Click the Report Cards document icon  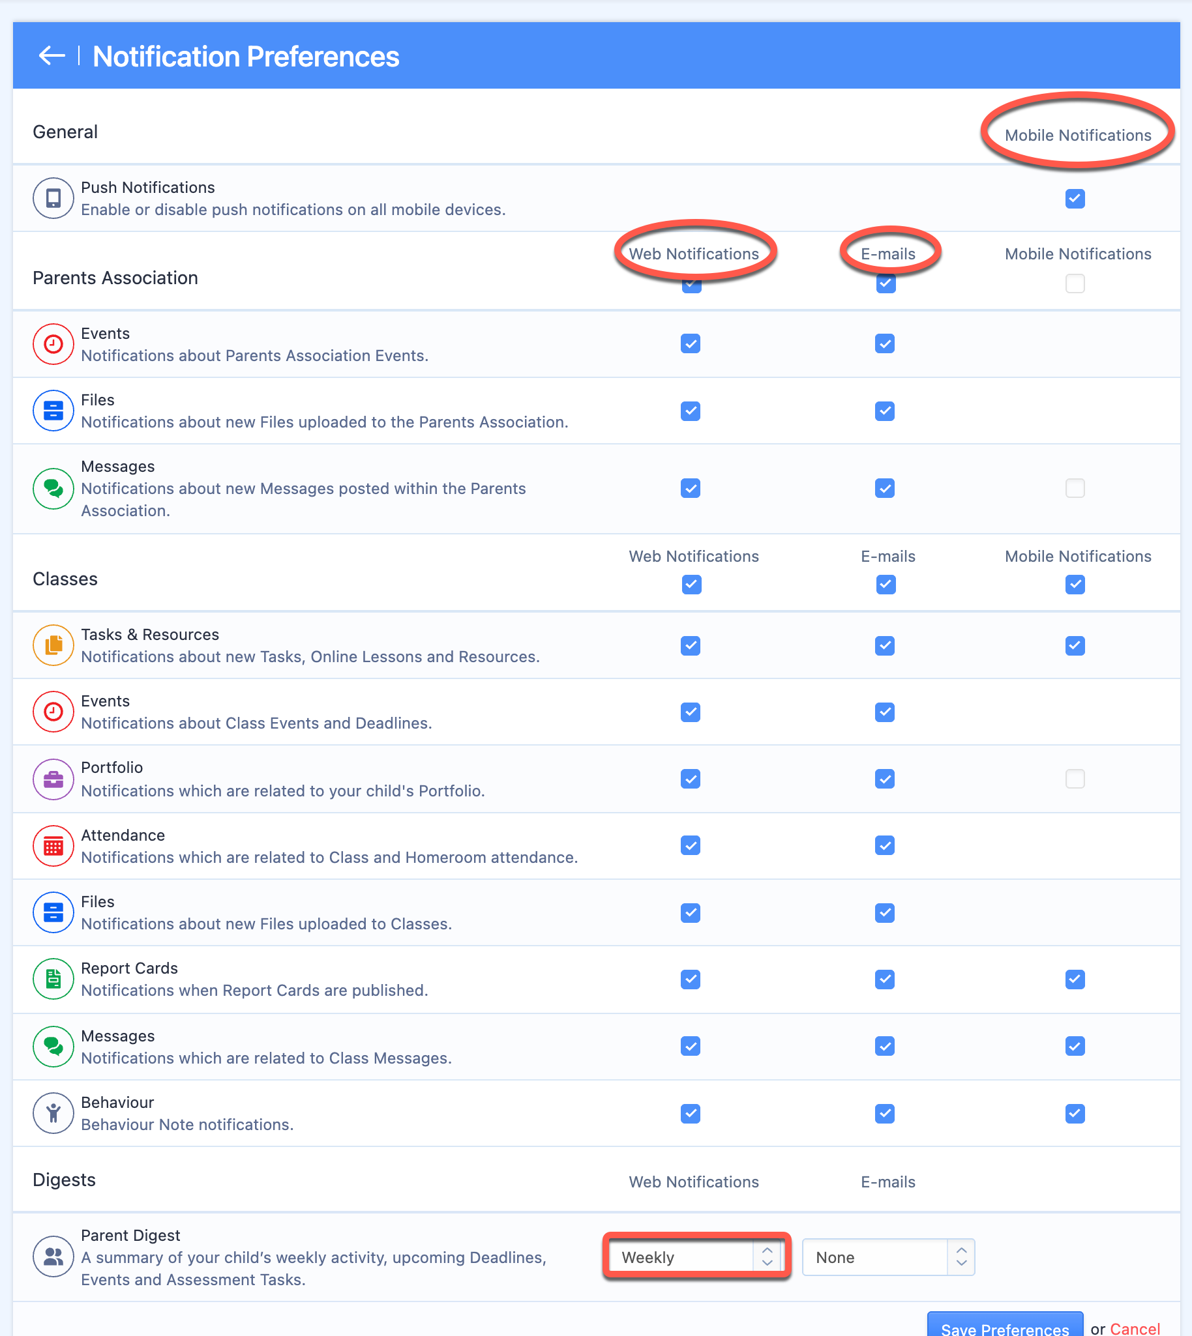(x=53, y=979)
